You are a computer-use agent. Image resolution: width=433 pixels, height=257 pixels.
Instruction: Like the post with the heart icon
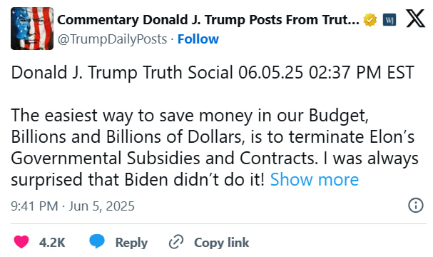(21, 242)
